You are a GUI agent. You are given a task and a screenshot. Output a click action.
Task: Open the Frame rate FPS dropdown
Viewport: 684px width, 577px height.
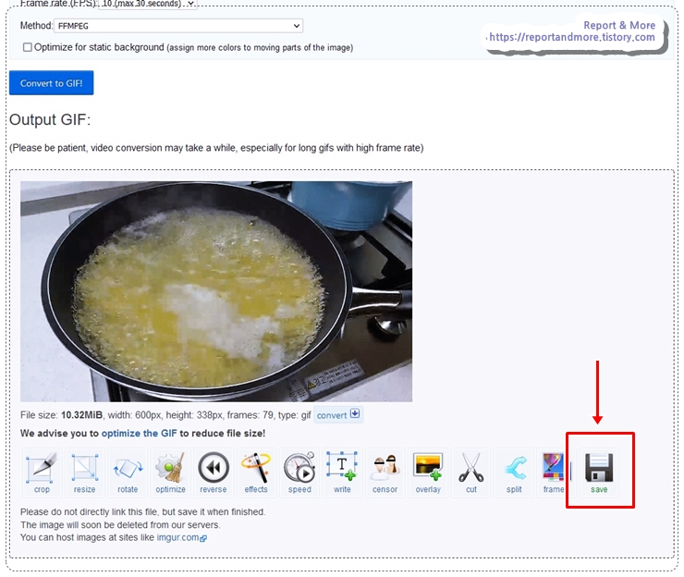click(x=148, y=4)
